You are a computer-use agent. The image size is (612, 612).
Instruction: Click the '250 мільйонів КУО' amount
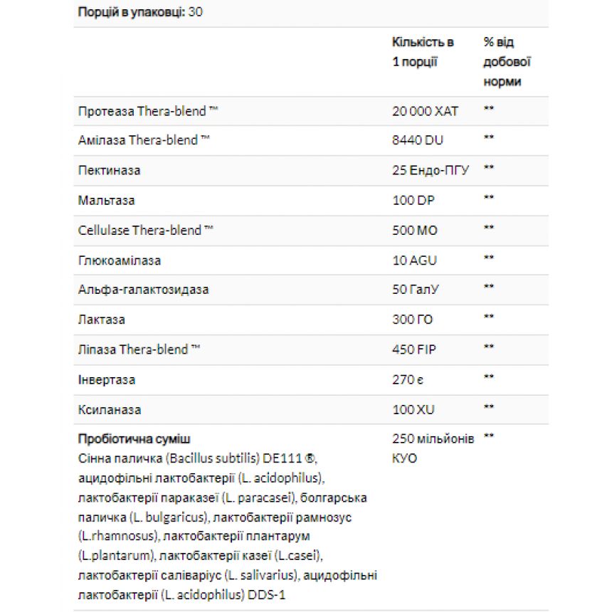(x=433, y=448)
